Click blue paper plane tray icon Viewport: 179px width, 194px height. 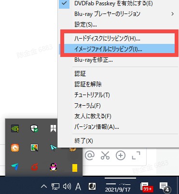click(x=15, y=167)
